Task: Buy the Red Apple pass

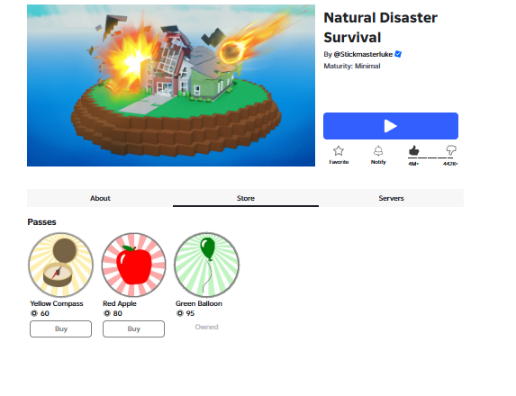Action: 133,328
